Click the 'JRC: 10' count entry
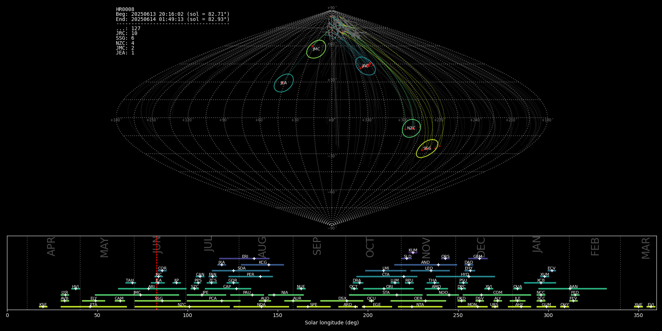 (127, 33)
